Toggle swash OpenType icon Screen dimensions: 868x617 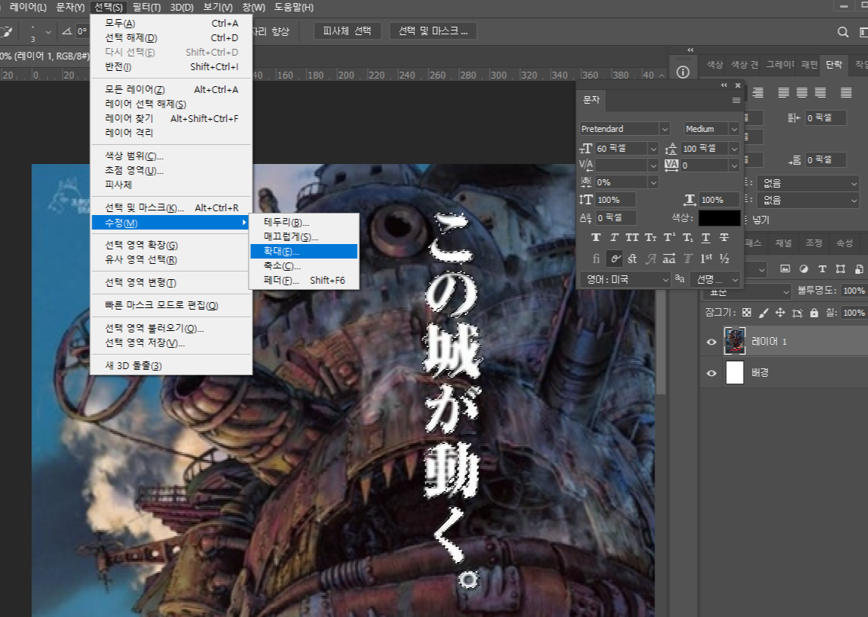pos(651,259)
